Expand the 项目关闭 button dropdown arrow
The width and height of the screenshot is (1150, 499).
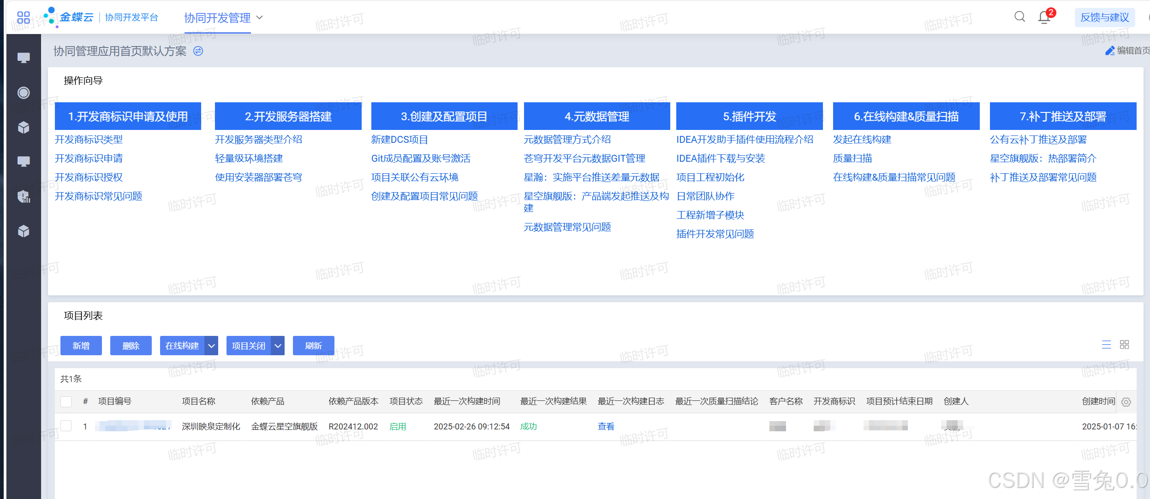pyautogui.click(x=278, y=346)
